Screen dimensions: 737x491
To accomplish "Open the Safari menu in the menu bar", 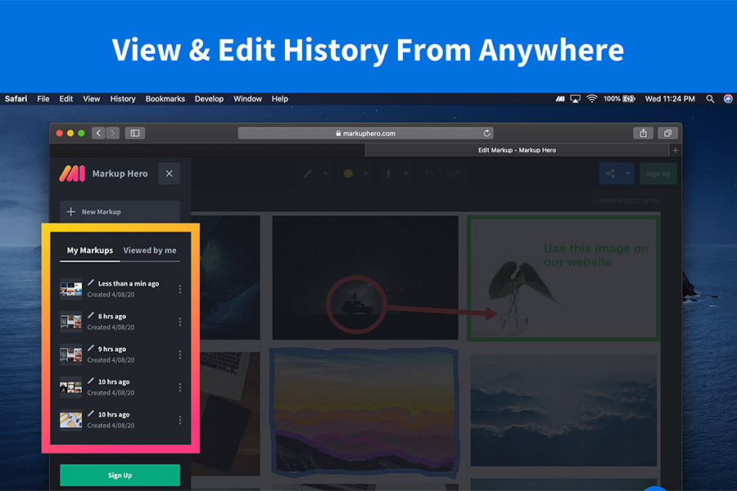I will pos(16,99).
